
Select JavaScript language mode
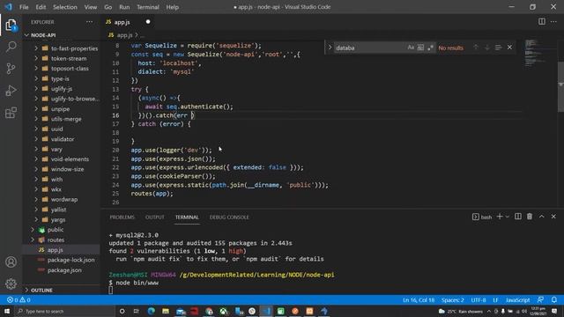click(517, 299)
